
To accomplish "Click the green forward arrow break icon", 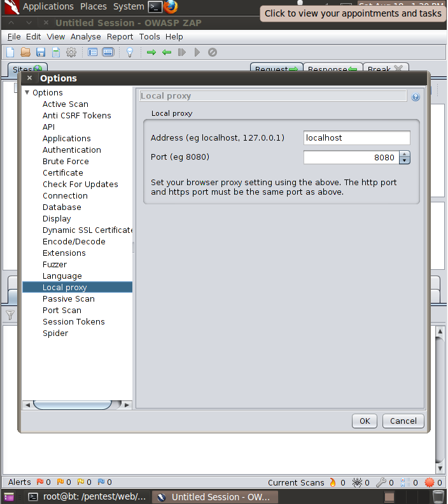I will point(151,52).
